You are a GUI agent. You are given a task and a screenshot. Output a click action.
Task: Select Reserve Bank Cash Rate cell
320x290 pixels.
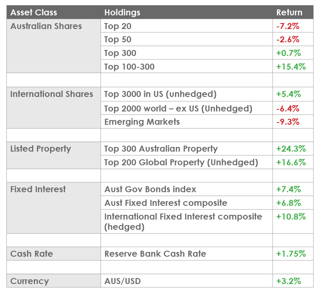point(155,254)
